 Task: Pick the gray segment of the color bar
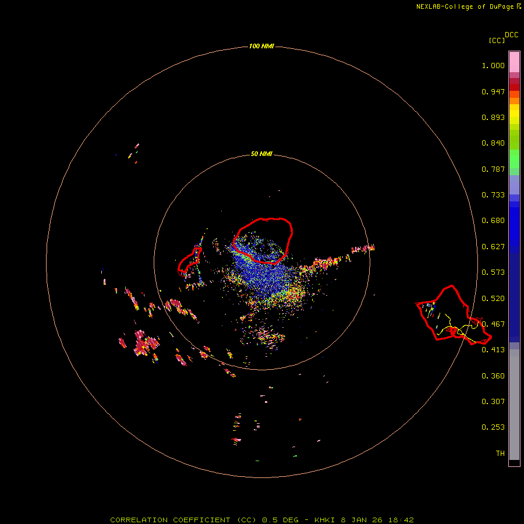coord(514,405)
